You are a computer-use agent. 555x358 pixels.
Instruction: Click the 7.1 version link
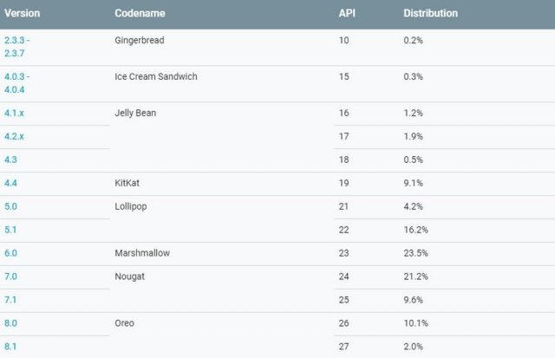(x=10, y=301)
